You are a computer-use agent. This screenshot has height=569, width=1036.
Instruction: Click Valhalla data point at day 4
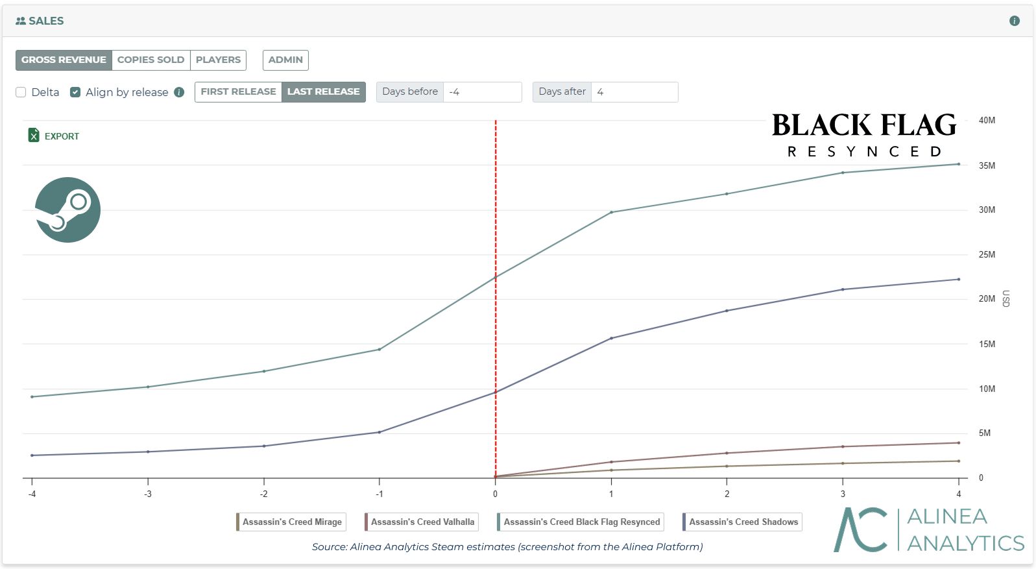pos(959,443)
